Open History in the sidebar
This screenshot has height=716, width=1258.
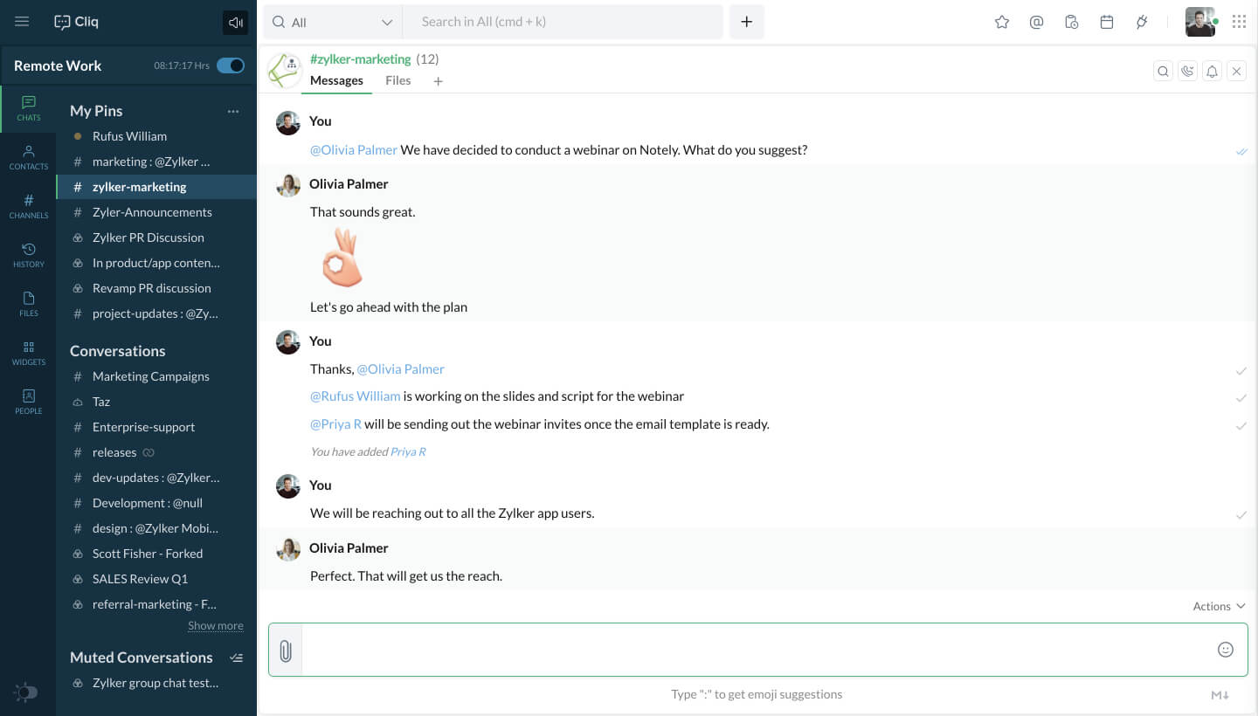tap(29, 256)
